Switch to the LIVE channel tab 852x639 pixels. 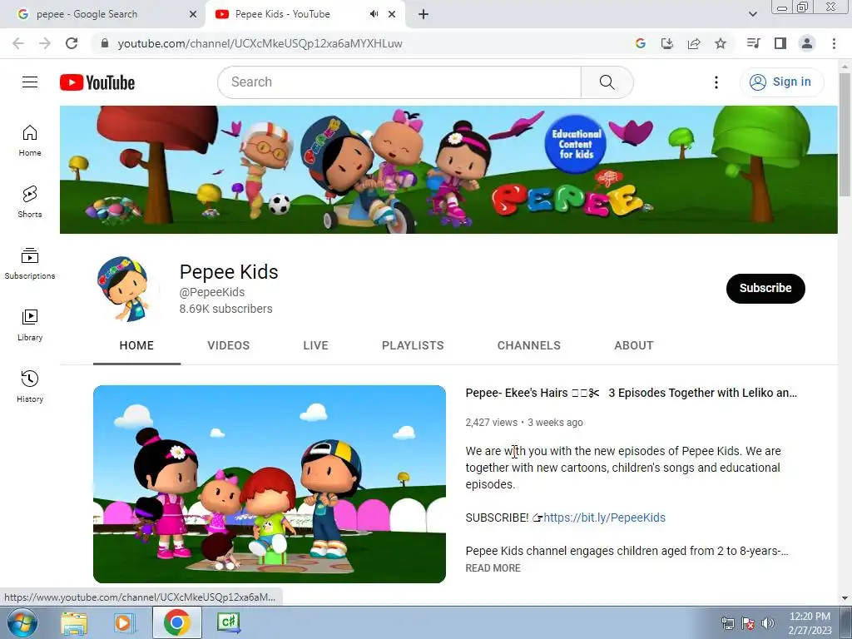click(x=315, y=345)
